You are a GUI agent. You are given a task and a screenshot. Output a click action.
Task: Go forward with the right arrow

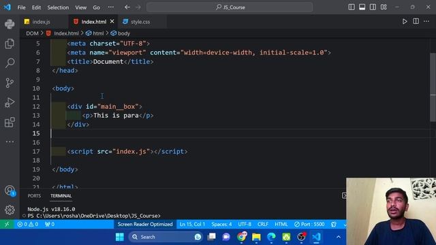point(138,7)
